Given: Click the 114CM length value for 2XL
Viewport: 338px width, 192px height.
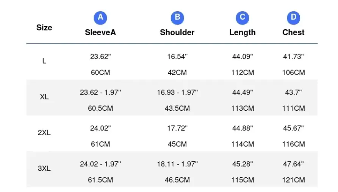Looking at the screenshot, I should [x=243, y=144].
